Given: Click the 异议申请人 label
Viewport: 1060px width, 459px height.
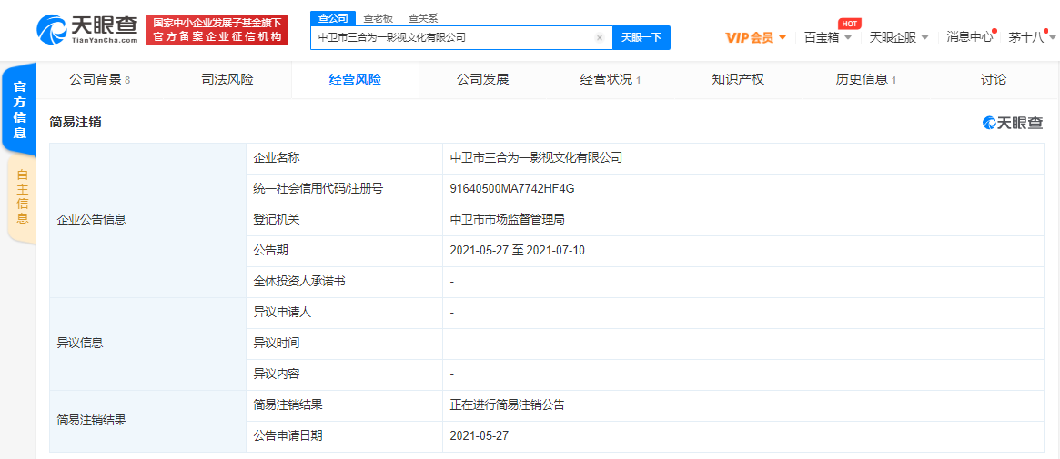Looking at the screenshot, I should pos(282,313).
